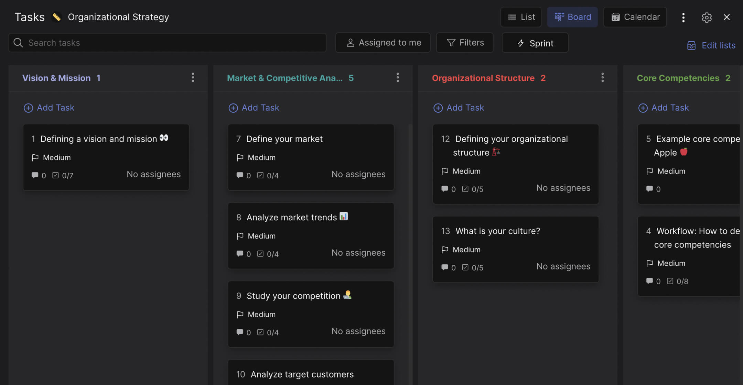Toggle the Assigned to me filter
This screenshot has height=385, width=743.
pos(383,43)
